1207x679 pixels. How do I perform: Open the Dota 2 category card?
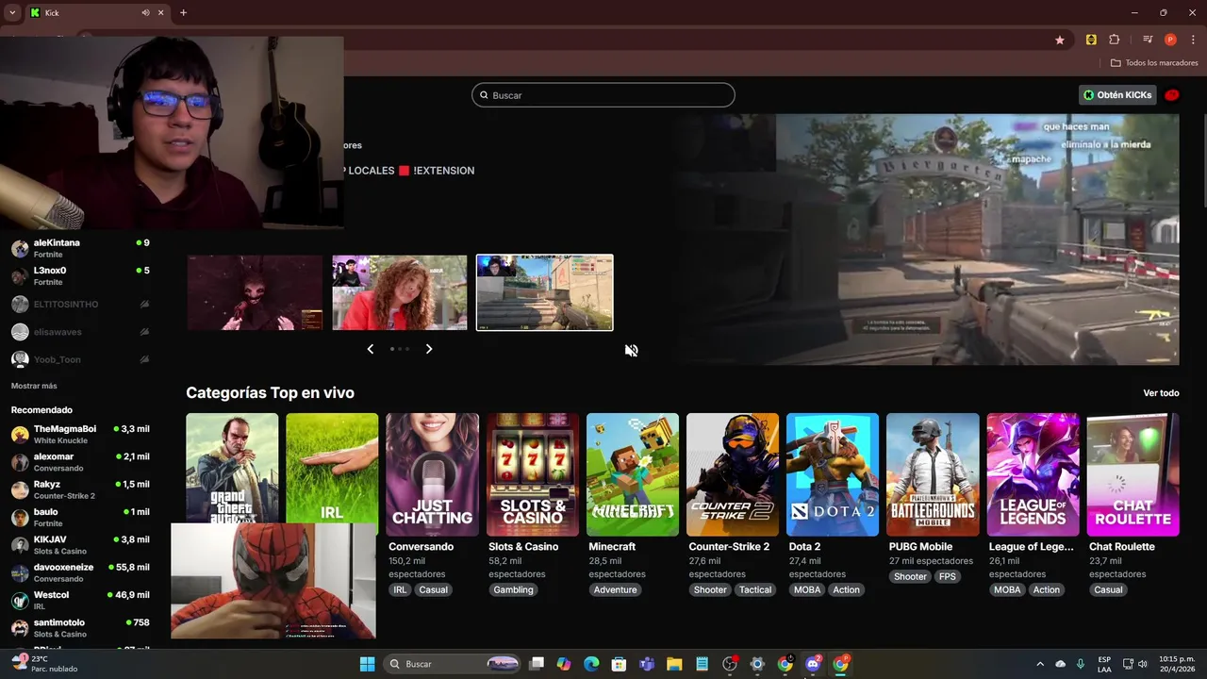(833, 474)
